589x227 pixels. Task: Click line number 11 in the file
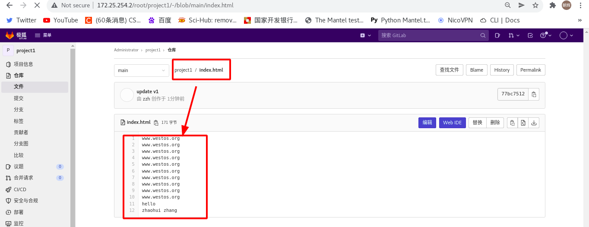point(132,204)
